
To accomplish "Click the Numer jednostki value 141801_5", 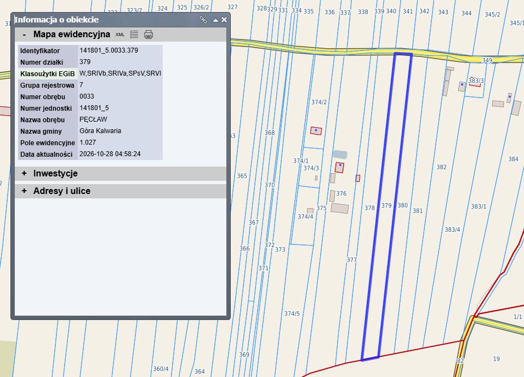I will click(94, 108).
